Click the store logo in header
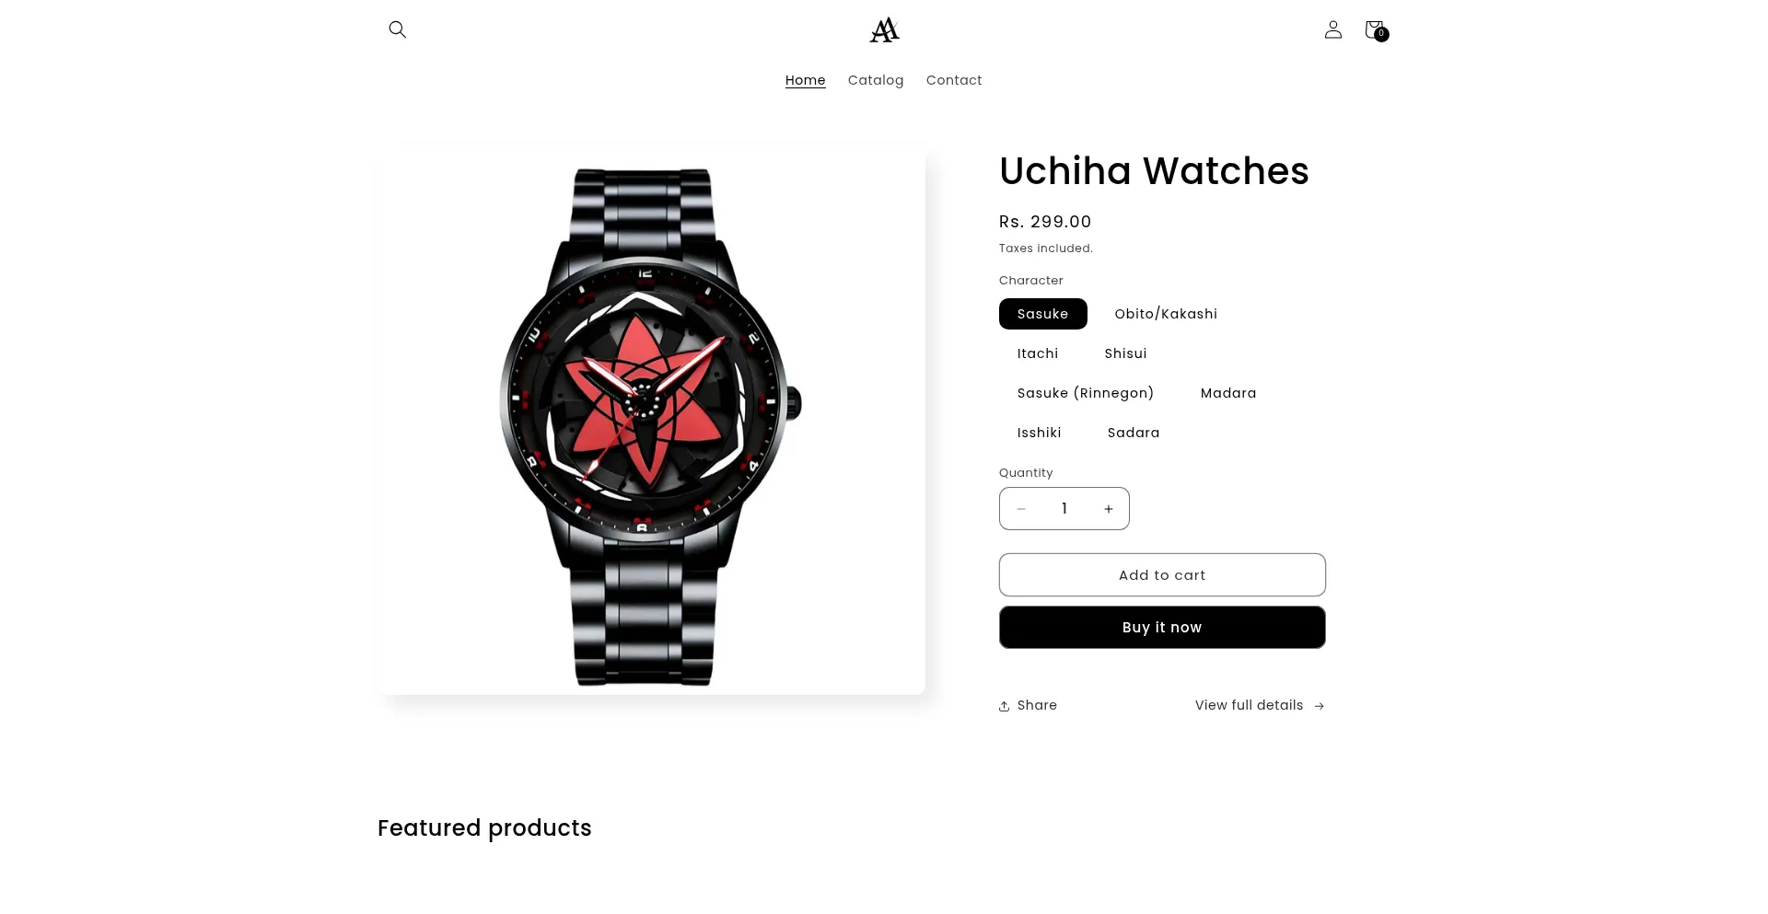Screen dimensions: 1768x914 884,30
